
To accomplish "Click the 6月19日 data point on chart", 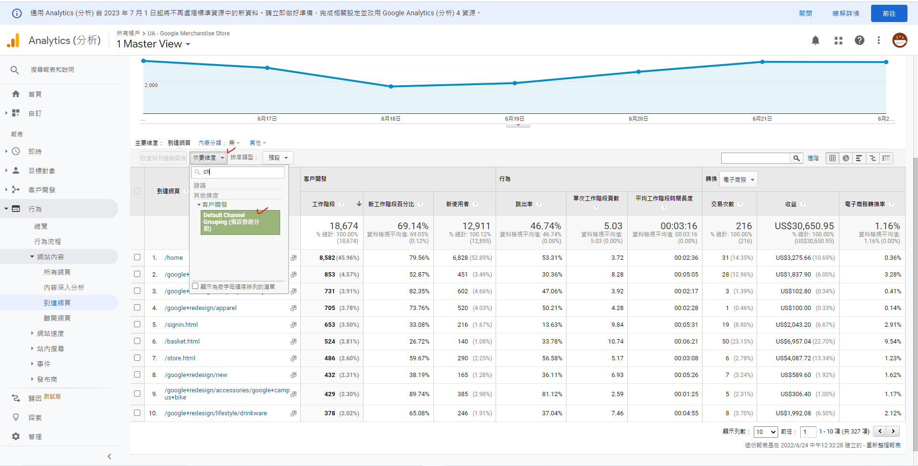I will pos(515,83).
